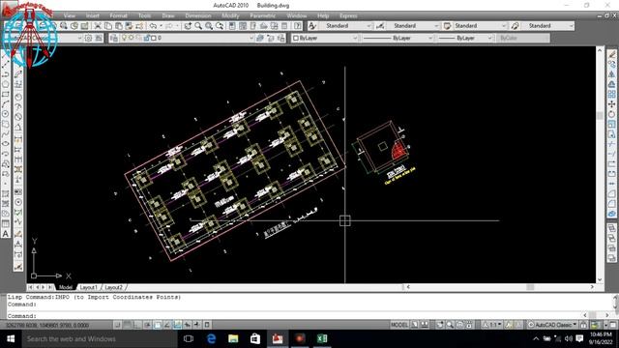Open Dimension Style manager icon
Image resolution: width=619 pixels, height=348 pixels.
pyautogui.click(x=380, y=26)
